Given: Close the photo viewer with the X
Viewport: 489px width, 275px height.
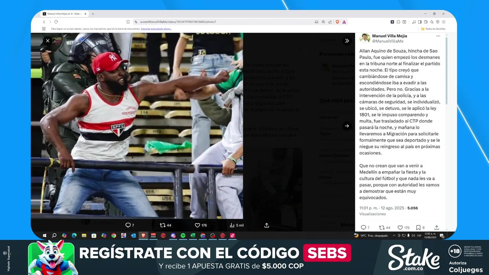Looking at the screenshot, I should click(48, 40).
